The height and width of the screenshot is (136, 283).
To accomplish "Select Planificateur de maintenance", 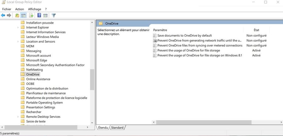I will point(46,93).
